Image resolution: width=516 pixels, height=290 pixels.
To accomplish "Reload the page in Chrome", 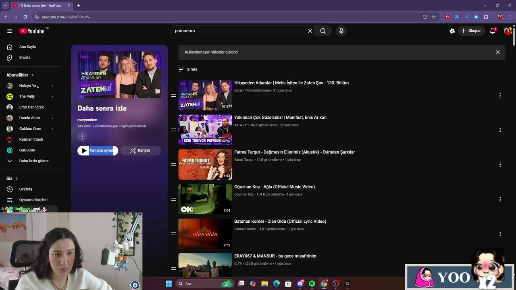I will (x=25, y=17).
